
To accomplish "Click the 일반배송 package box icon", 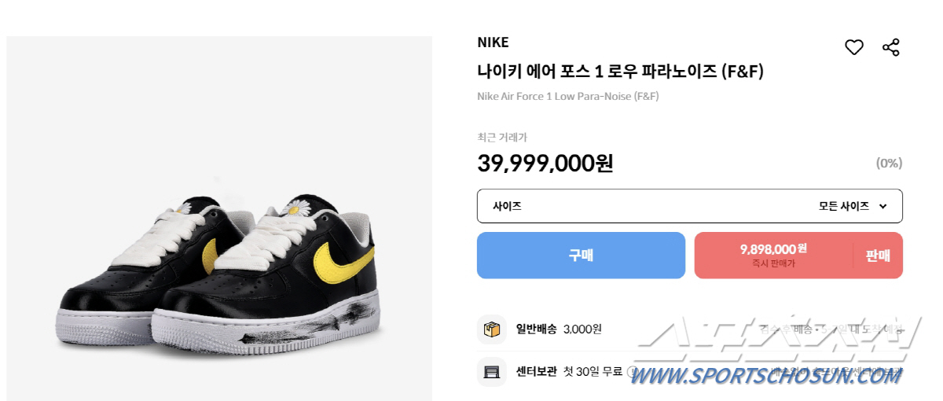I will coord(492,329).
